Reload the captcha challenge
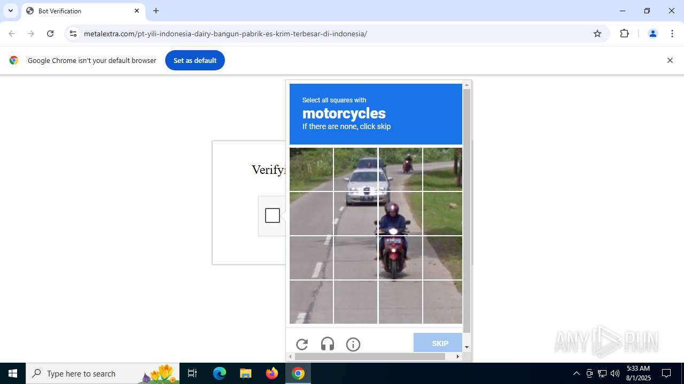 pos(302,344)
